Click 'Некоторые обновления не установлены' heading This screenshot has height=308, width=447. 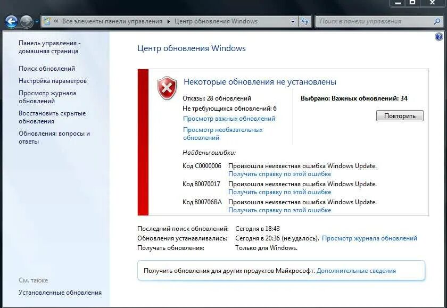(x=260, y=82)
